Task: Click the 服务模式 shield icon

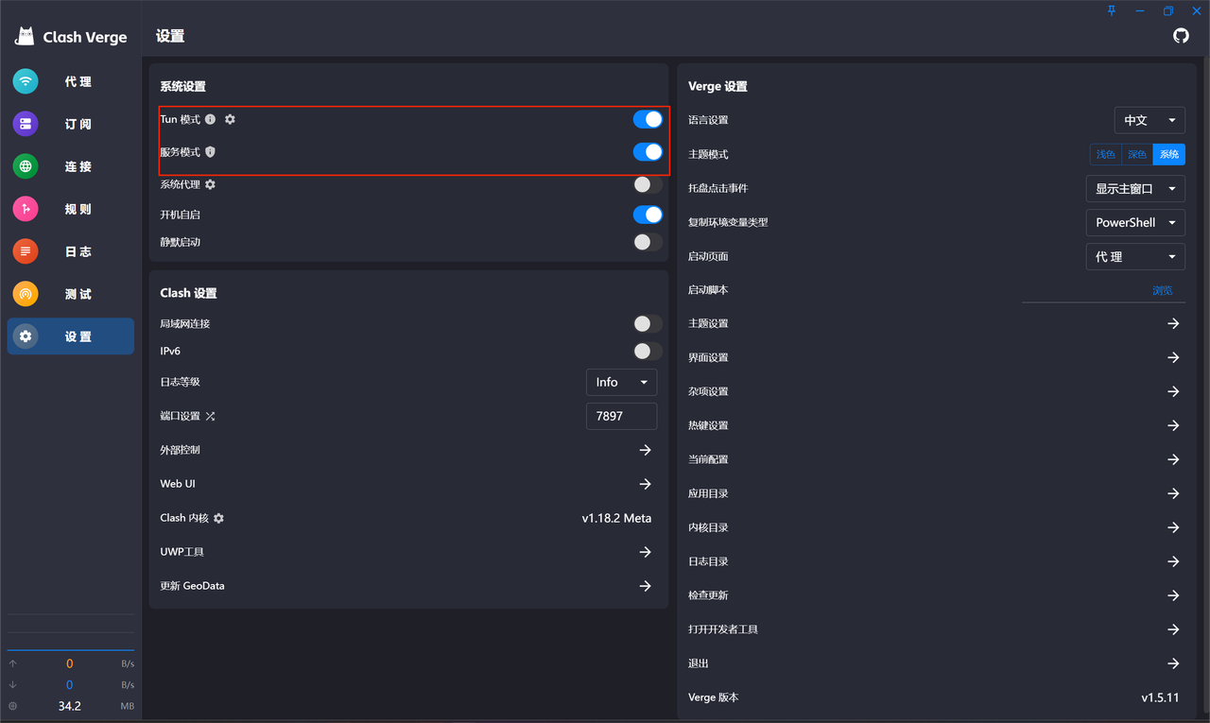Action: point(211,152)
